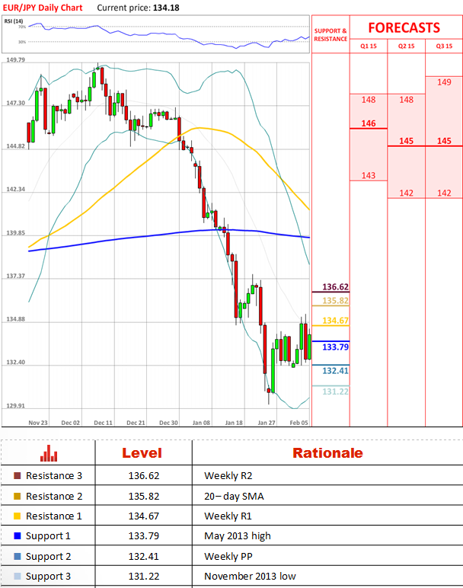Image resolution: width=463 pixels, height=588 pixels.
Task: Select the 'Resistance 1' row label
Action: tap(54, 516)
